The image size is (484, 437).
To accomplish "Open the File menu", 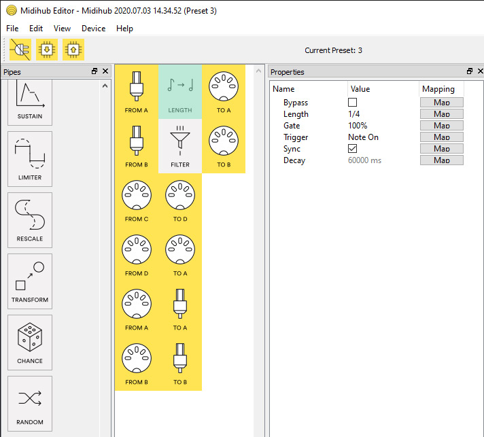I will pos(12,29).
